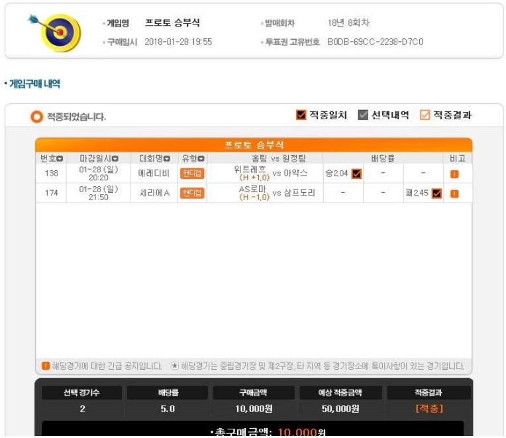This screenshot has width=506, height=438.
Task: Toggle the 패 2.45 checkbox
Action: [436, 193]
